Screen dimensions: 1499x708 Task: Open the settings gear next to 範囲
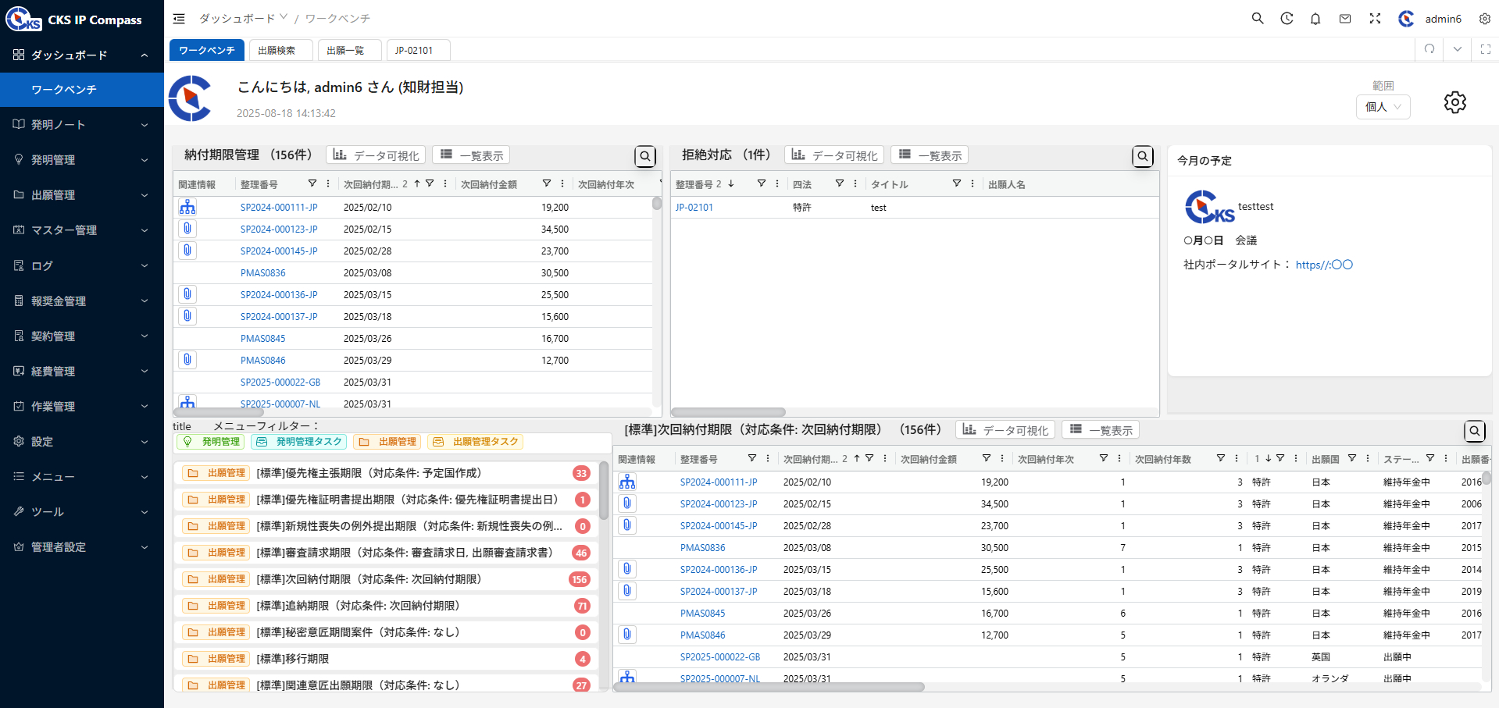point(1454,102)
